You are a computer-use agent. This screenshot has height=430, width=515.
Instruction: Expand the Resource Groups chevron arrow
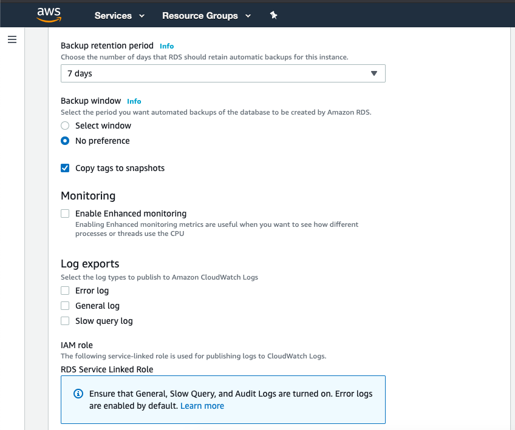[x=248, y=16]
